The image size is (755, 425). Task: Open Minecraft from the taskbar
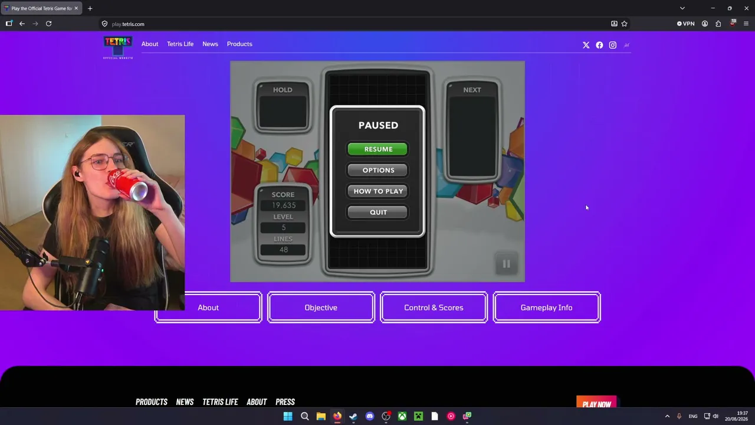pos(418,416)
